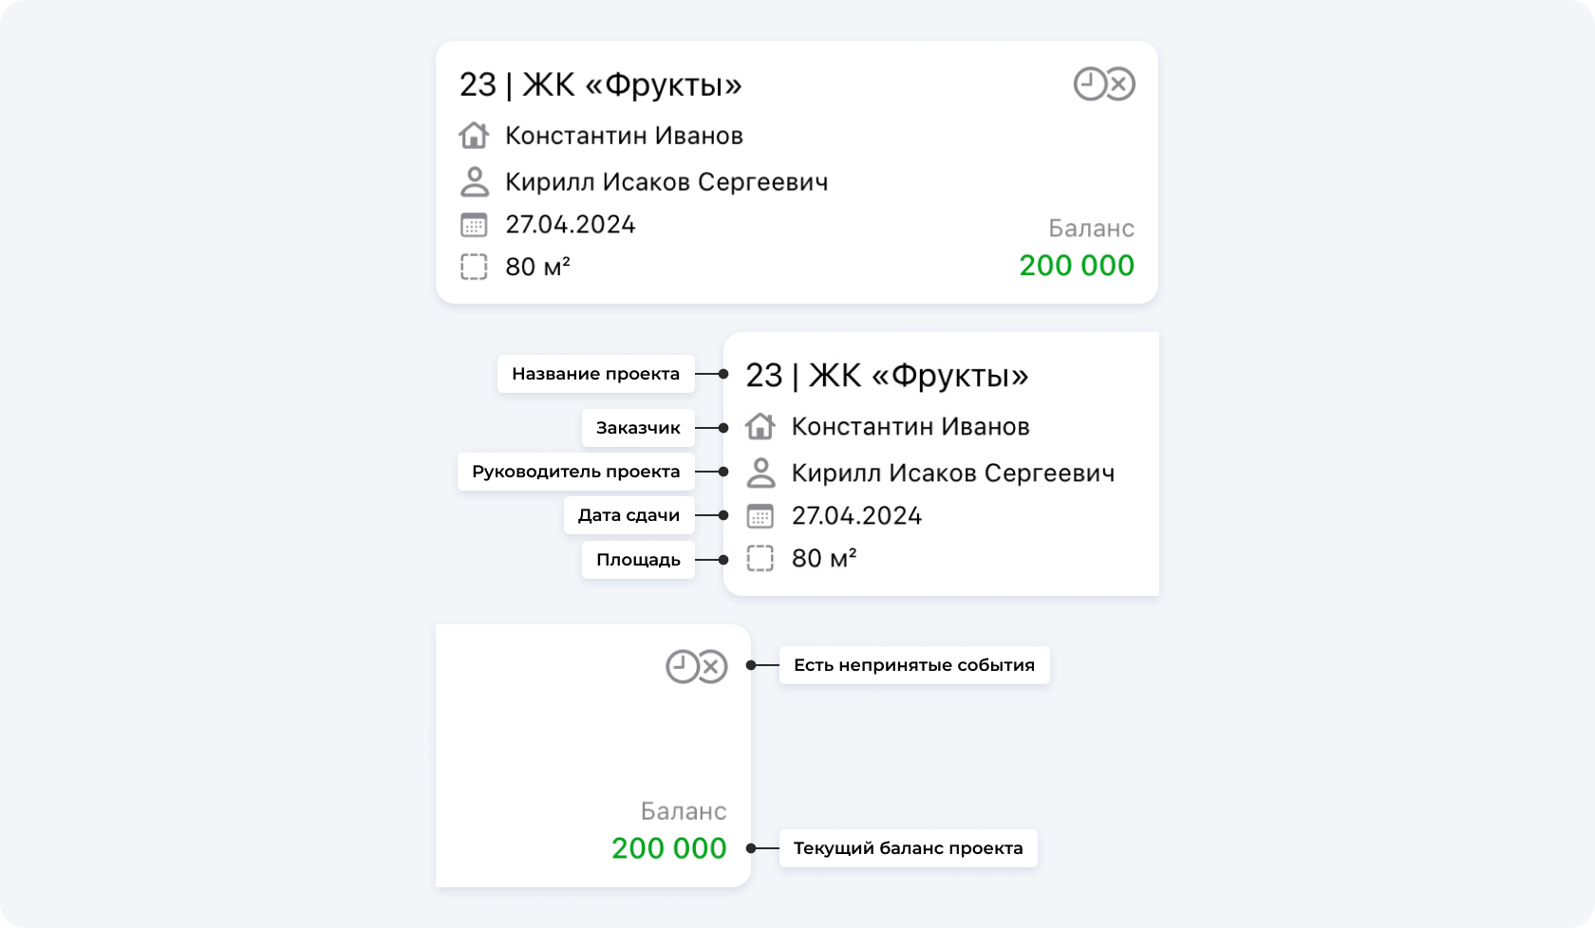Click the dashed square area icon in the top card
The image size is (1595, 928).
pyautogui.click(x=474, y=267)
